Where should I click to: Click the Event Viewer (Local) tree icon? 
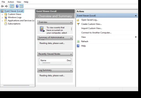[2, 11]
